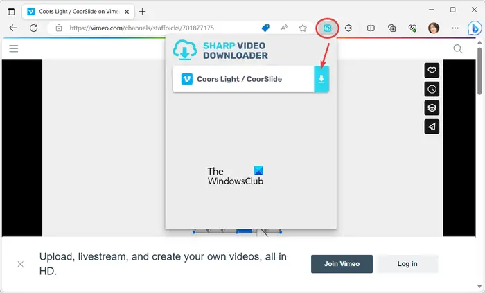485x293 pixels.
Task: Click the scrollbar down arrow
Action: (479, 287)
